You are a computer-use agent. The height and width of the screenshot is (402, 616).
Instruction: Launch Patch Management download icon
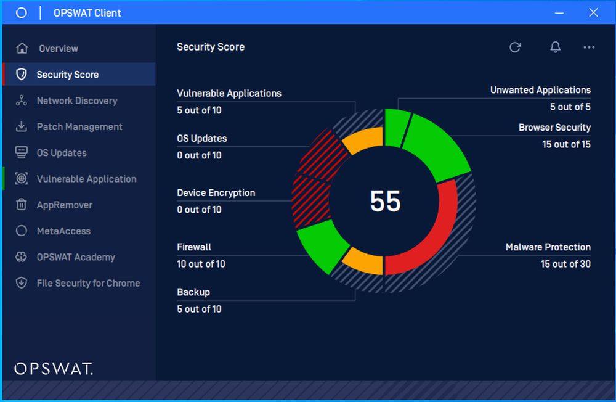point(22,126)
